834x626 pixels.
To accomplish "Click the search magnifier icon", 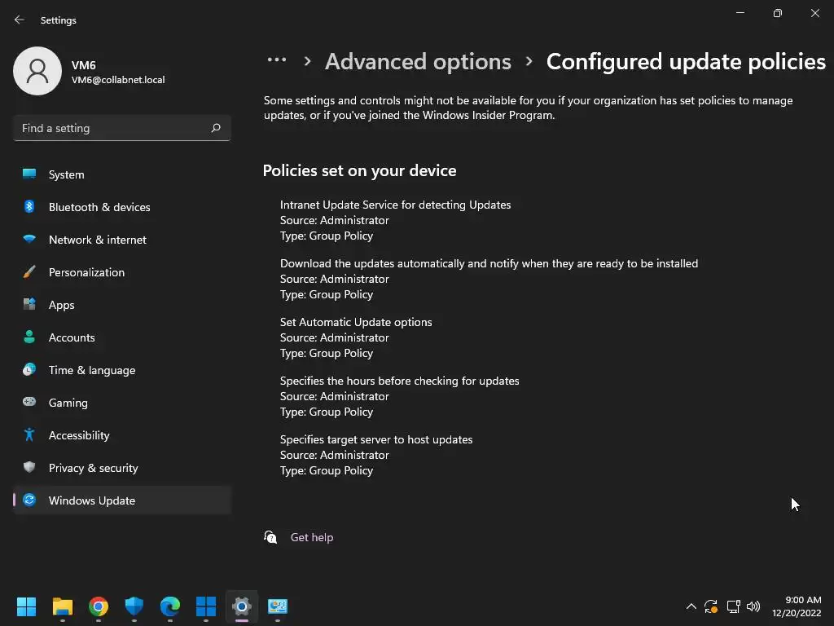I will pyautogui.click(x=216, y=128).
